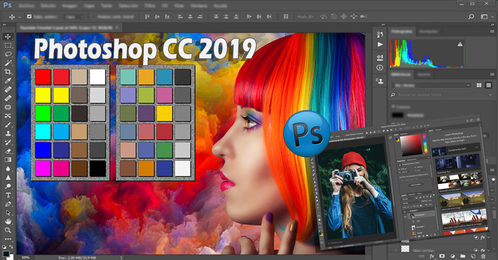The height and width of the screenshot is (260, 498).
Task: Open the three-dots Edit Toolbar button
Action: click(8, 239)
